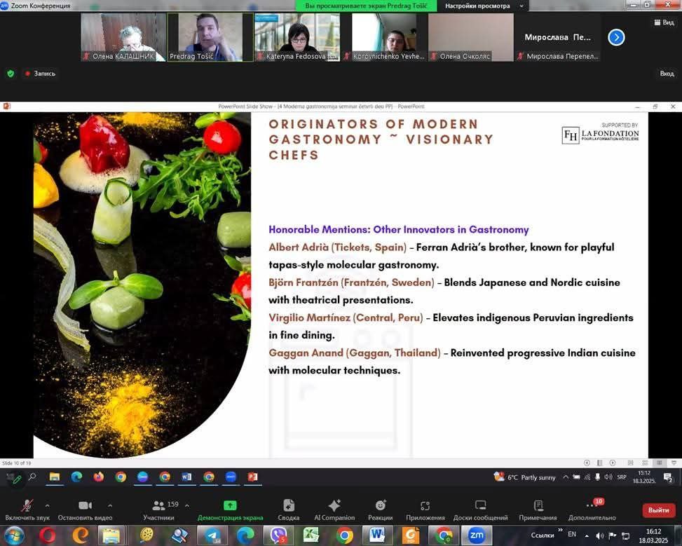Screen dimensions: 682x546
Task: Stop camera via Остановить видео button
Action: coord(86,506)
